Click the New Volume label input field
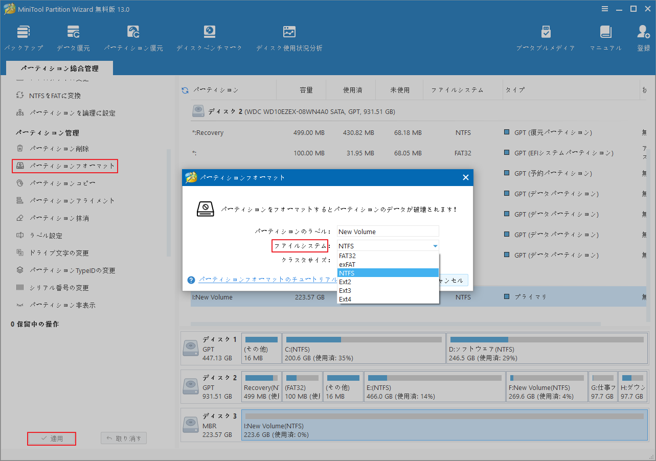The width and height of the screenshot is (656, 461). coord(387,231)
